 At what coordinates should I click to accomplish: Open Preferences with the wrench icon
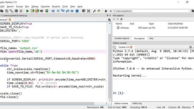[94, 11]
